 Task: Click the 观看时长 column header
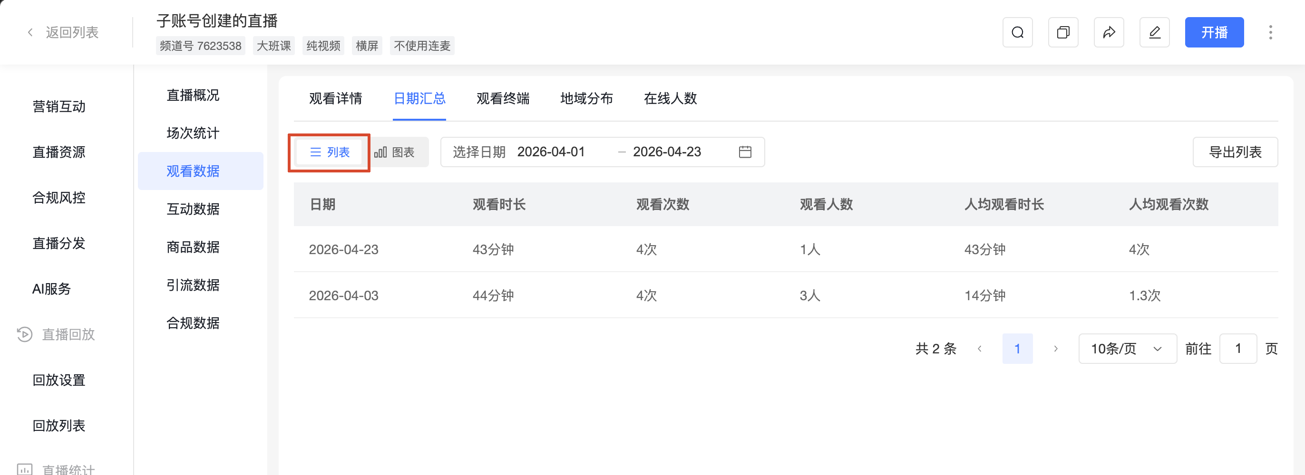499,204
